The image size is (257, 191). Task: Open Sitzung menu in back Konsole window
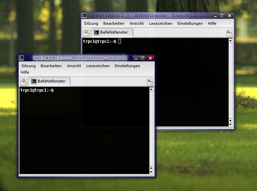[91, 23]
